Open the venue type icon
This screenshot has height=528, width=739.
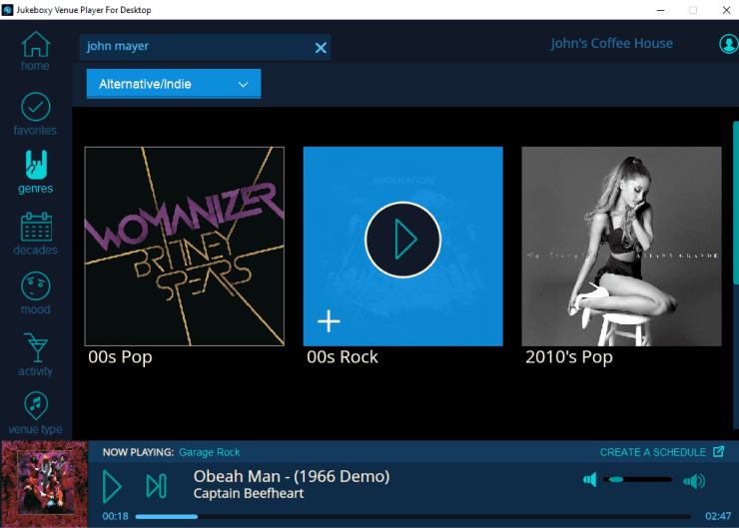36,405
